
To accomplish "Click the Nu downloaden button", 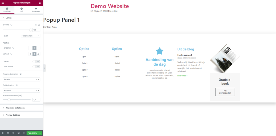I will [x=225, y=92].
